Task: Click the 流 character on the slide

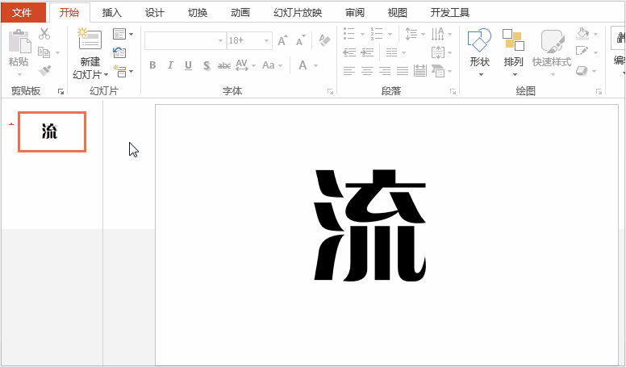Action: tap(370, 225)
